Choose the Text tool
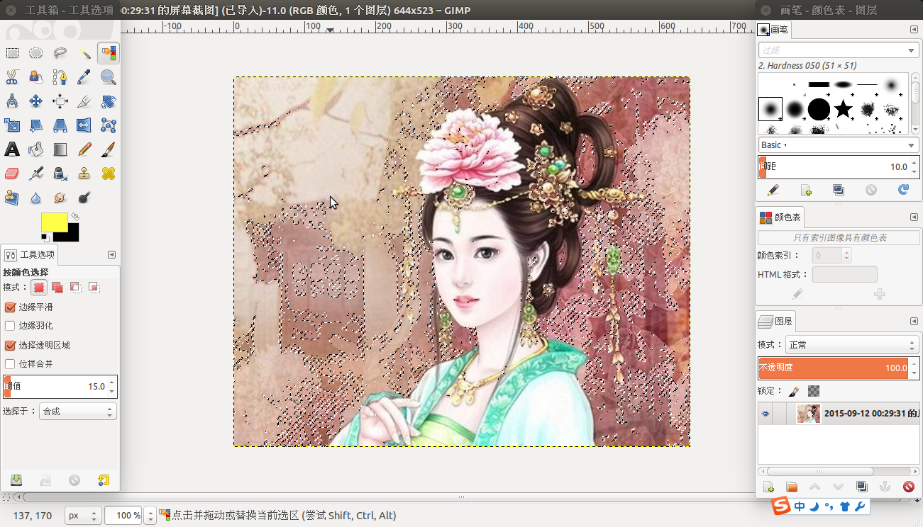This screenshot has width=923, height=527. tap(12, 149)
